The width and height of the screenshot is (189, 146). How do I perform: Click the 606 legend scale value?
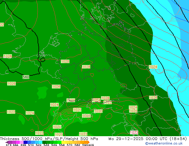point(91,145)
